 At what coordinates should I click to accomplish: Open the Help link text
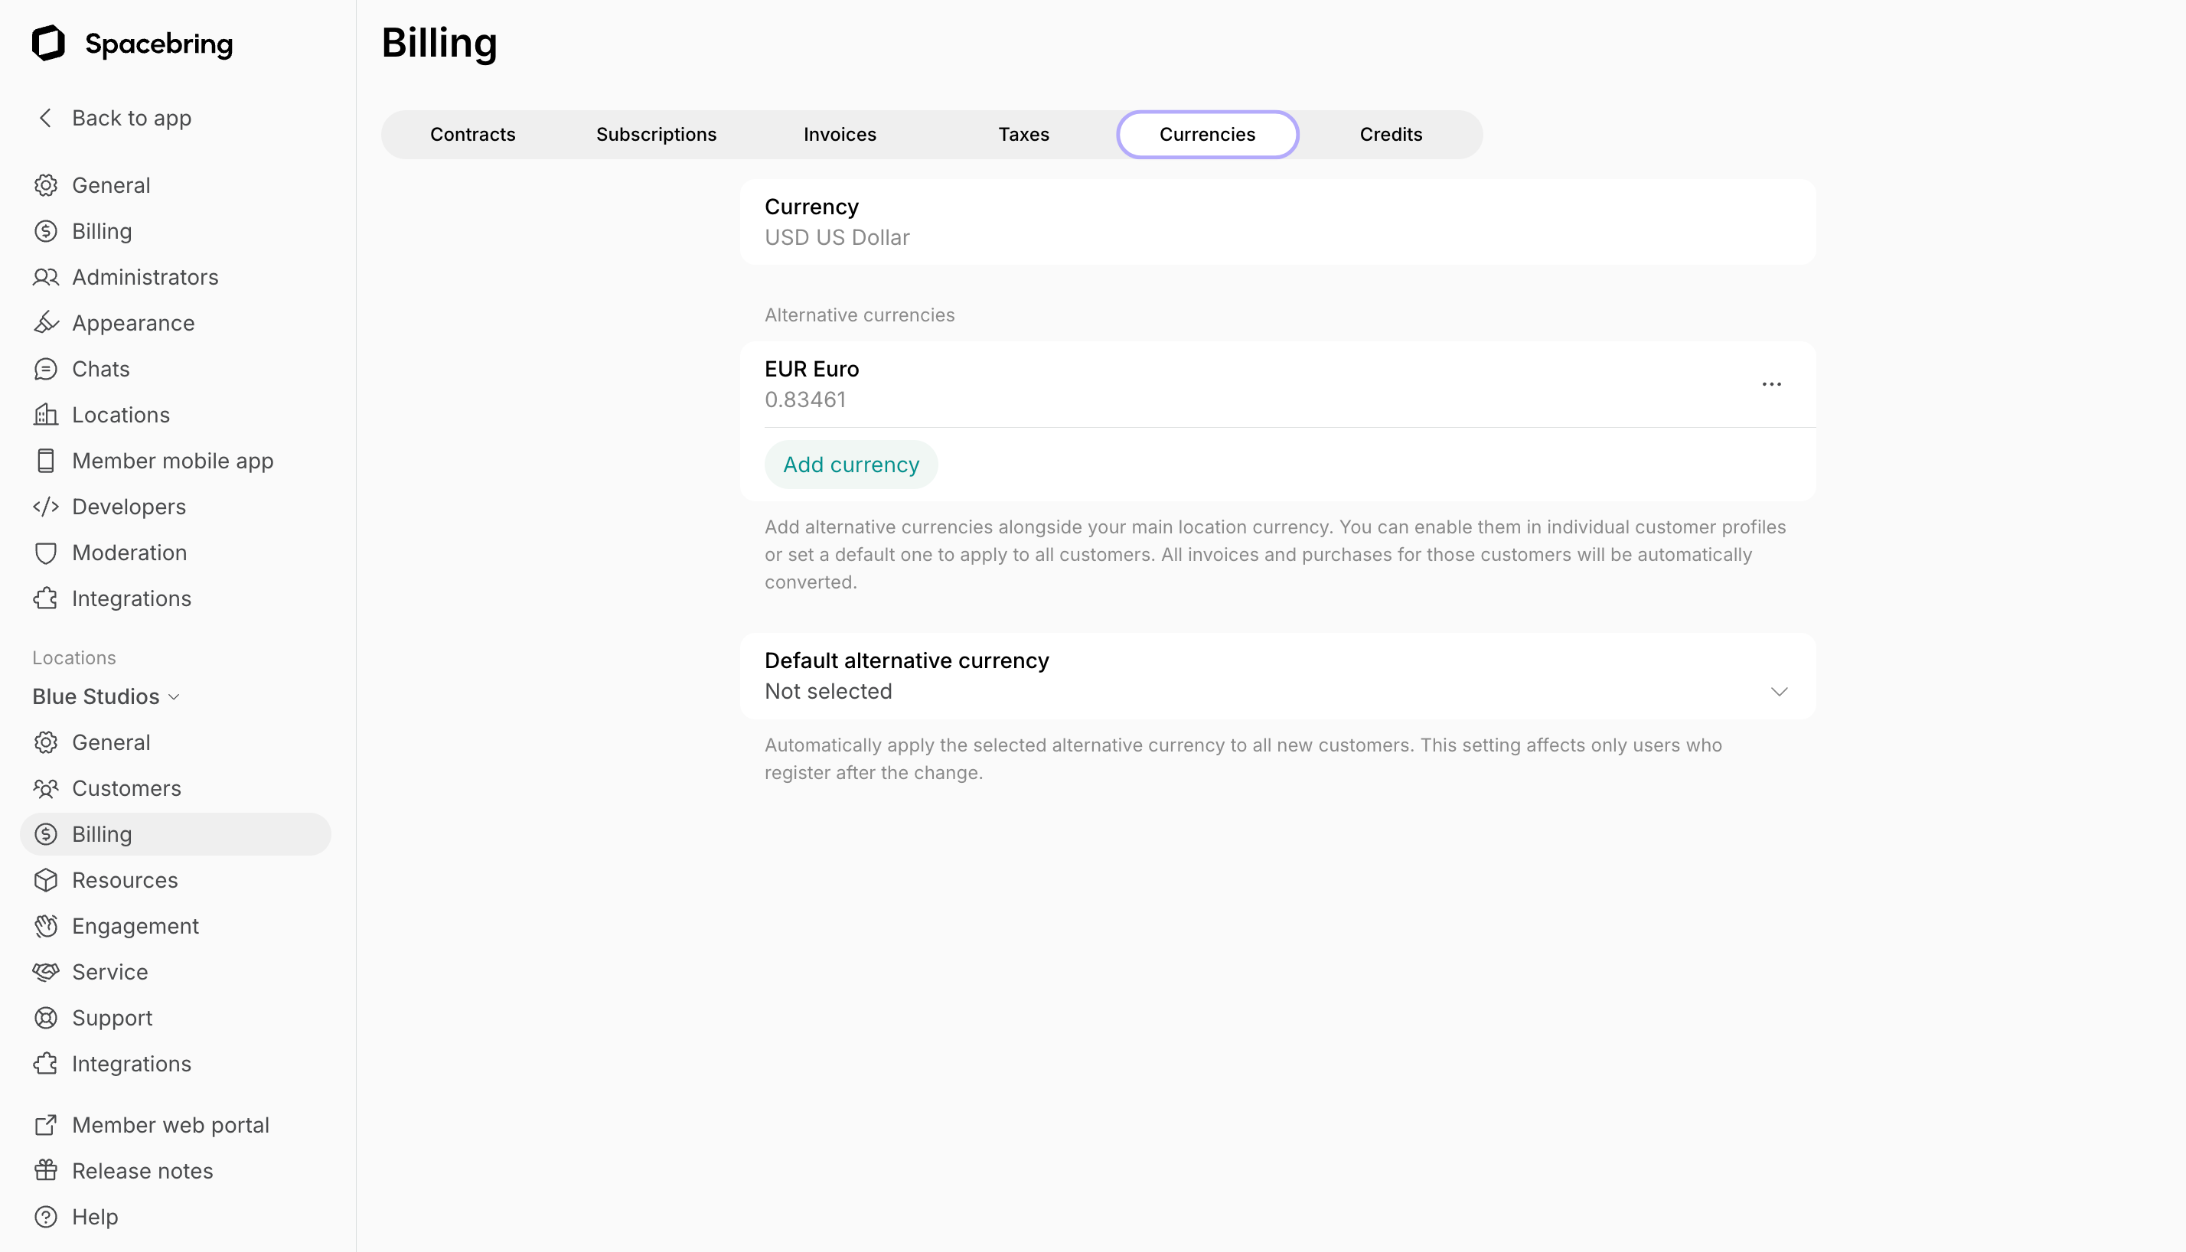point(96,1217)
